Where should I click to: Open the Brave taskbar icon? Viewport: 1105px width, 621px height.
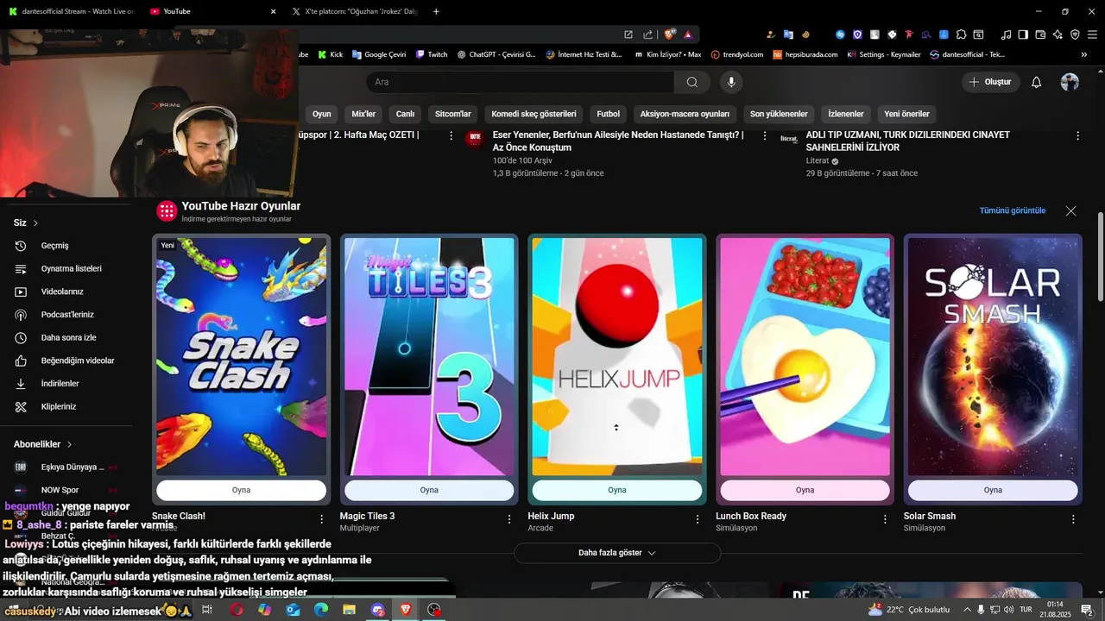[x=406, y=610]
